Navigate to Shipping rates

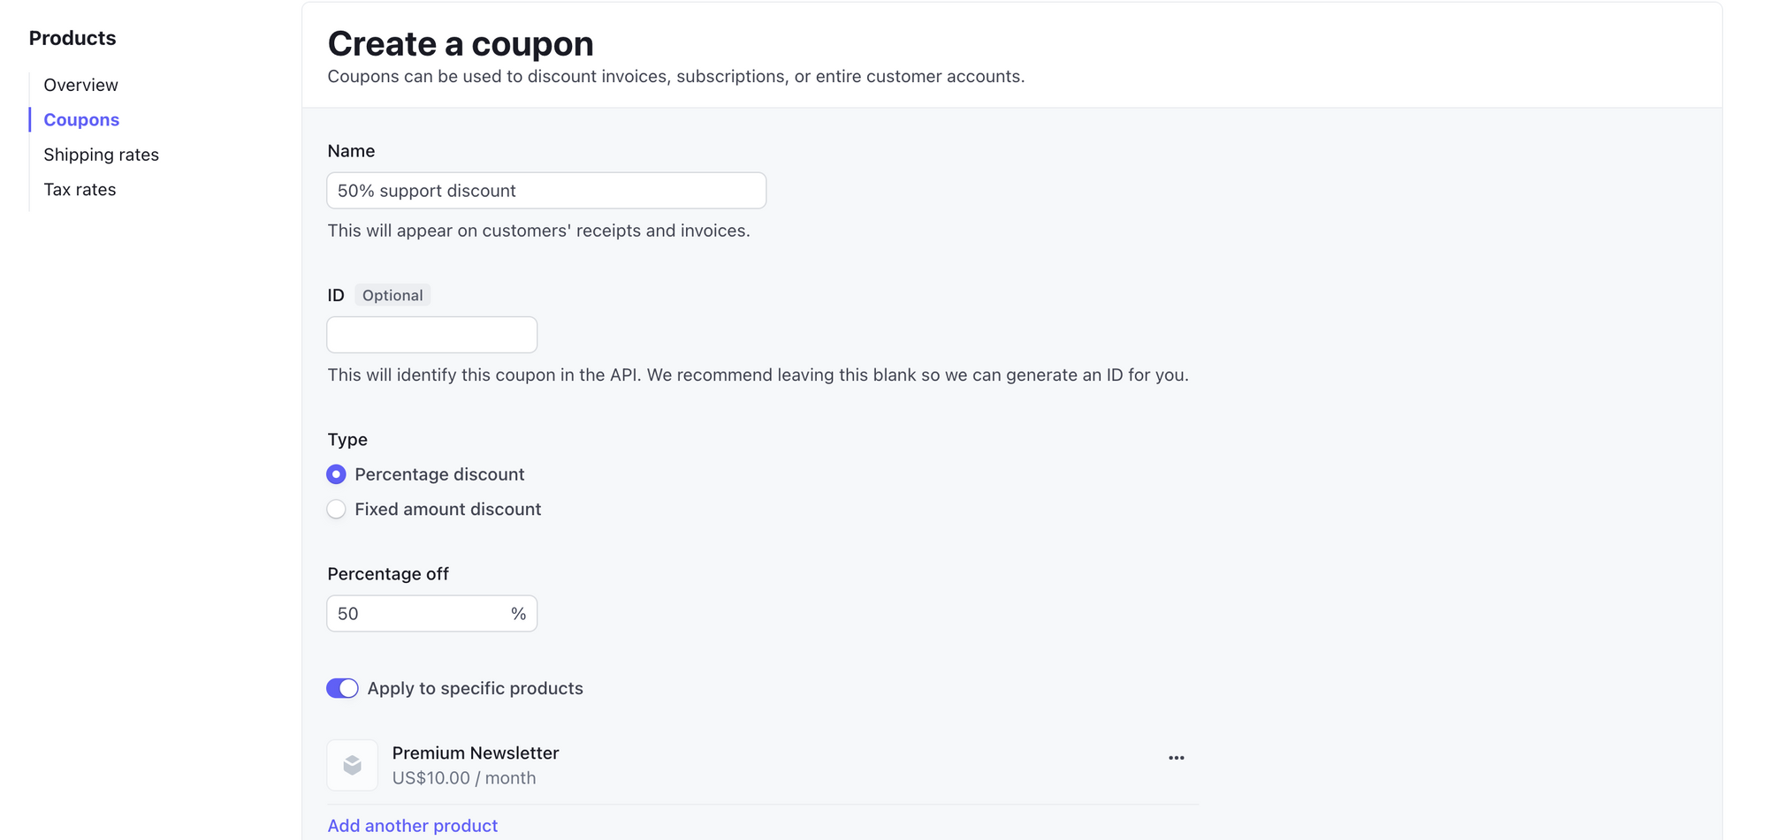pyautogui.click(x=101, y=155)
